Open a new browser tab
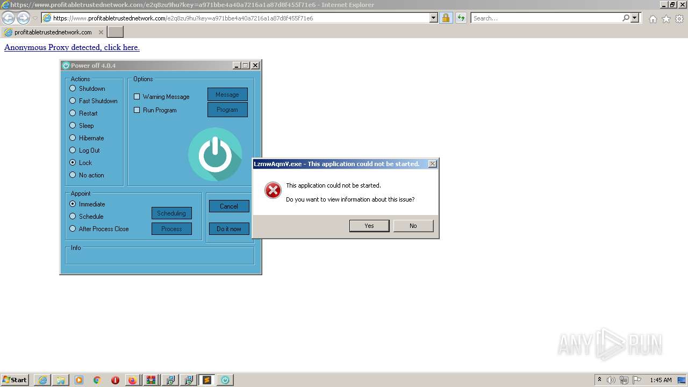Screen dimensions: 688x387 (116, 32)
